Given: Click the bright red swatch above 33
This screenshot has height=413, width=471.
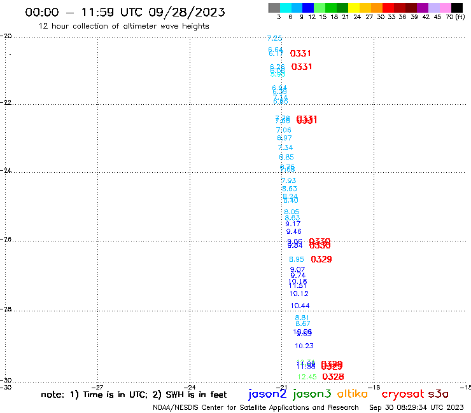Looking at the screenshot, I should (x=388, y=8).
